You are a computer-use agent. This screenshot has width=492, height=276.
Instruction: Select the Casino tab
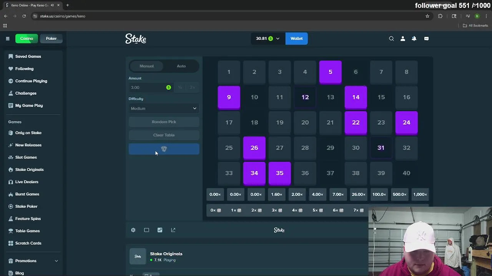pyautogui.click(x=27, y=38)
